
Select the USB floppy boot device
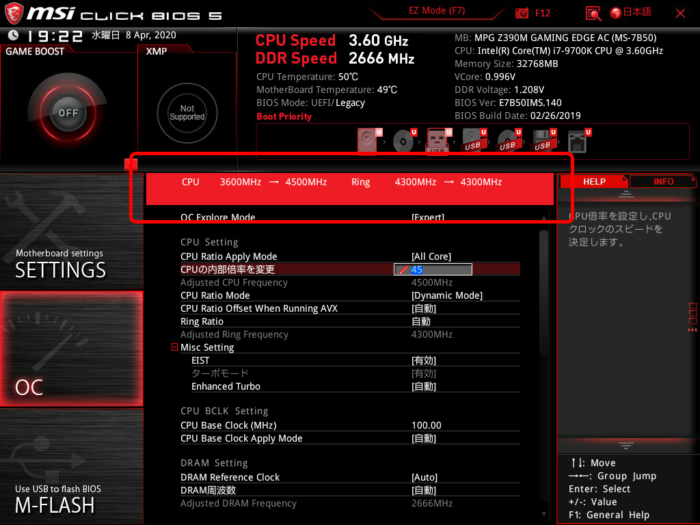tap(543, 141)
